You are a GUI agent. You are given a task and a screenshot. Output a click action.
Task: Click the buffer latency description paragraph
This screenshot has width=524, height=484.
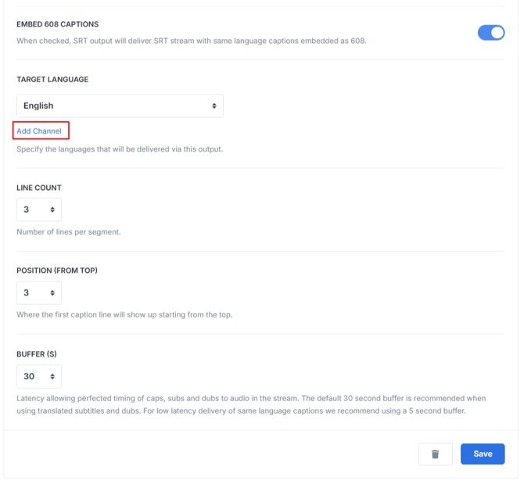[x=250, y=404]
